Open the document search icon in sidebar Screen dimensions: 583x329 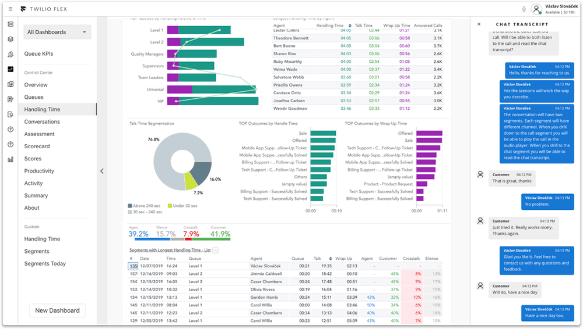tap(10, 114)
